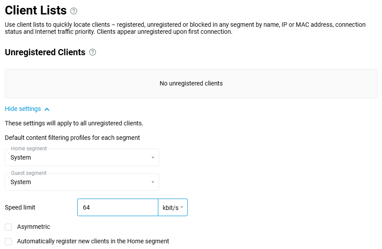Click the help icon beside Client Lists title
The height and width of the screenshot is (249, 382).
pos(74,11)
